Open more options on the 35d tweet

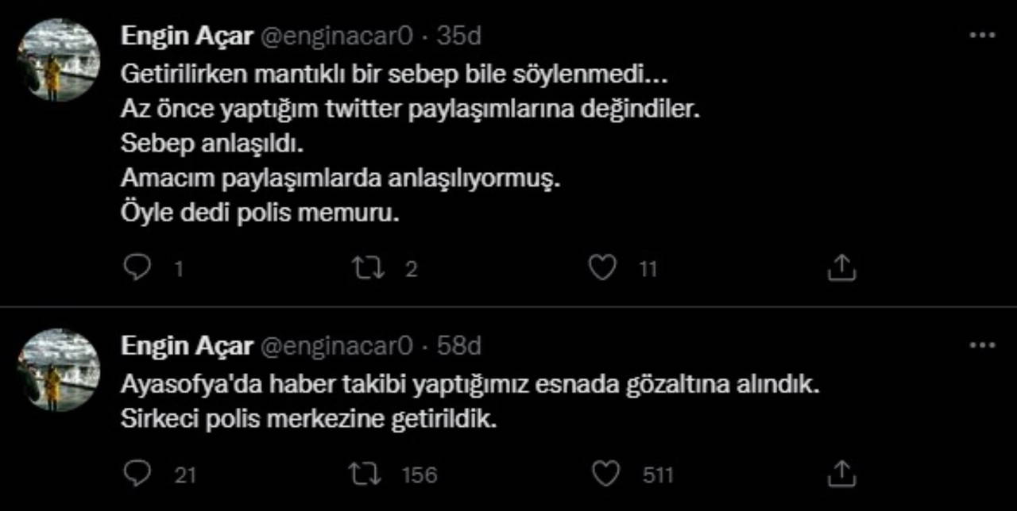[x=982, y=36]
